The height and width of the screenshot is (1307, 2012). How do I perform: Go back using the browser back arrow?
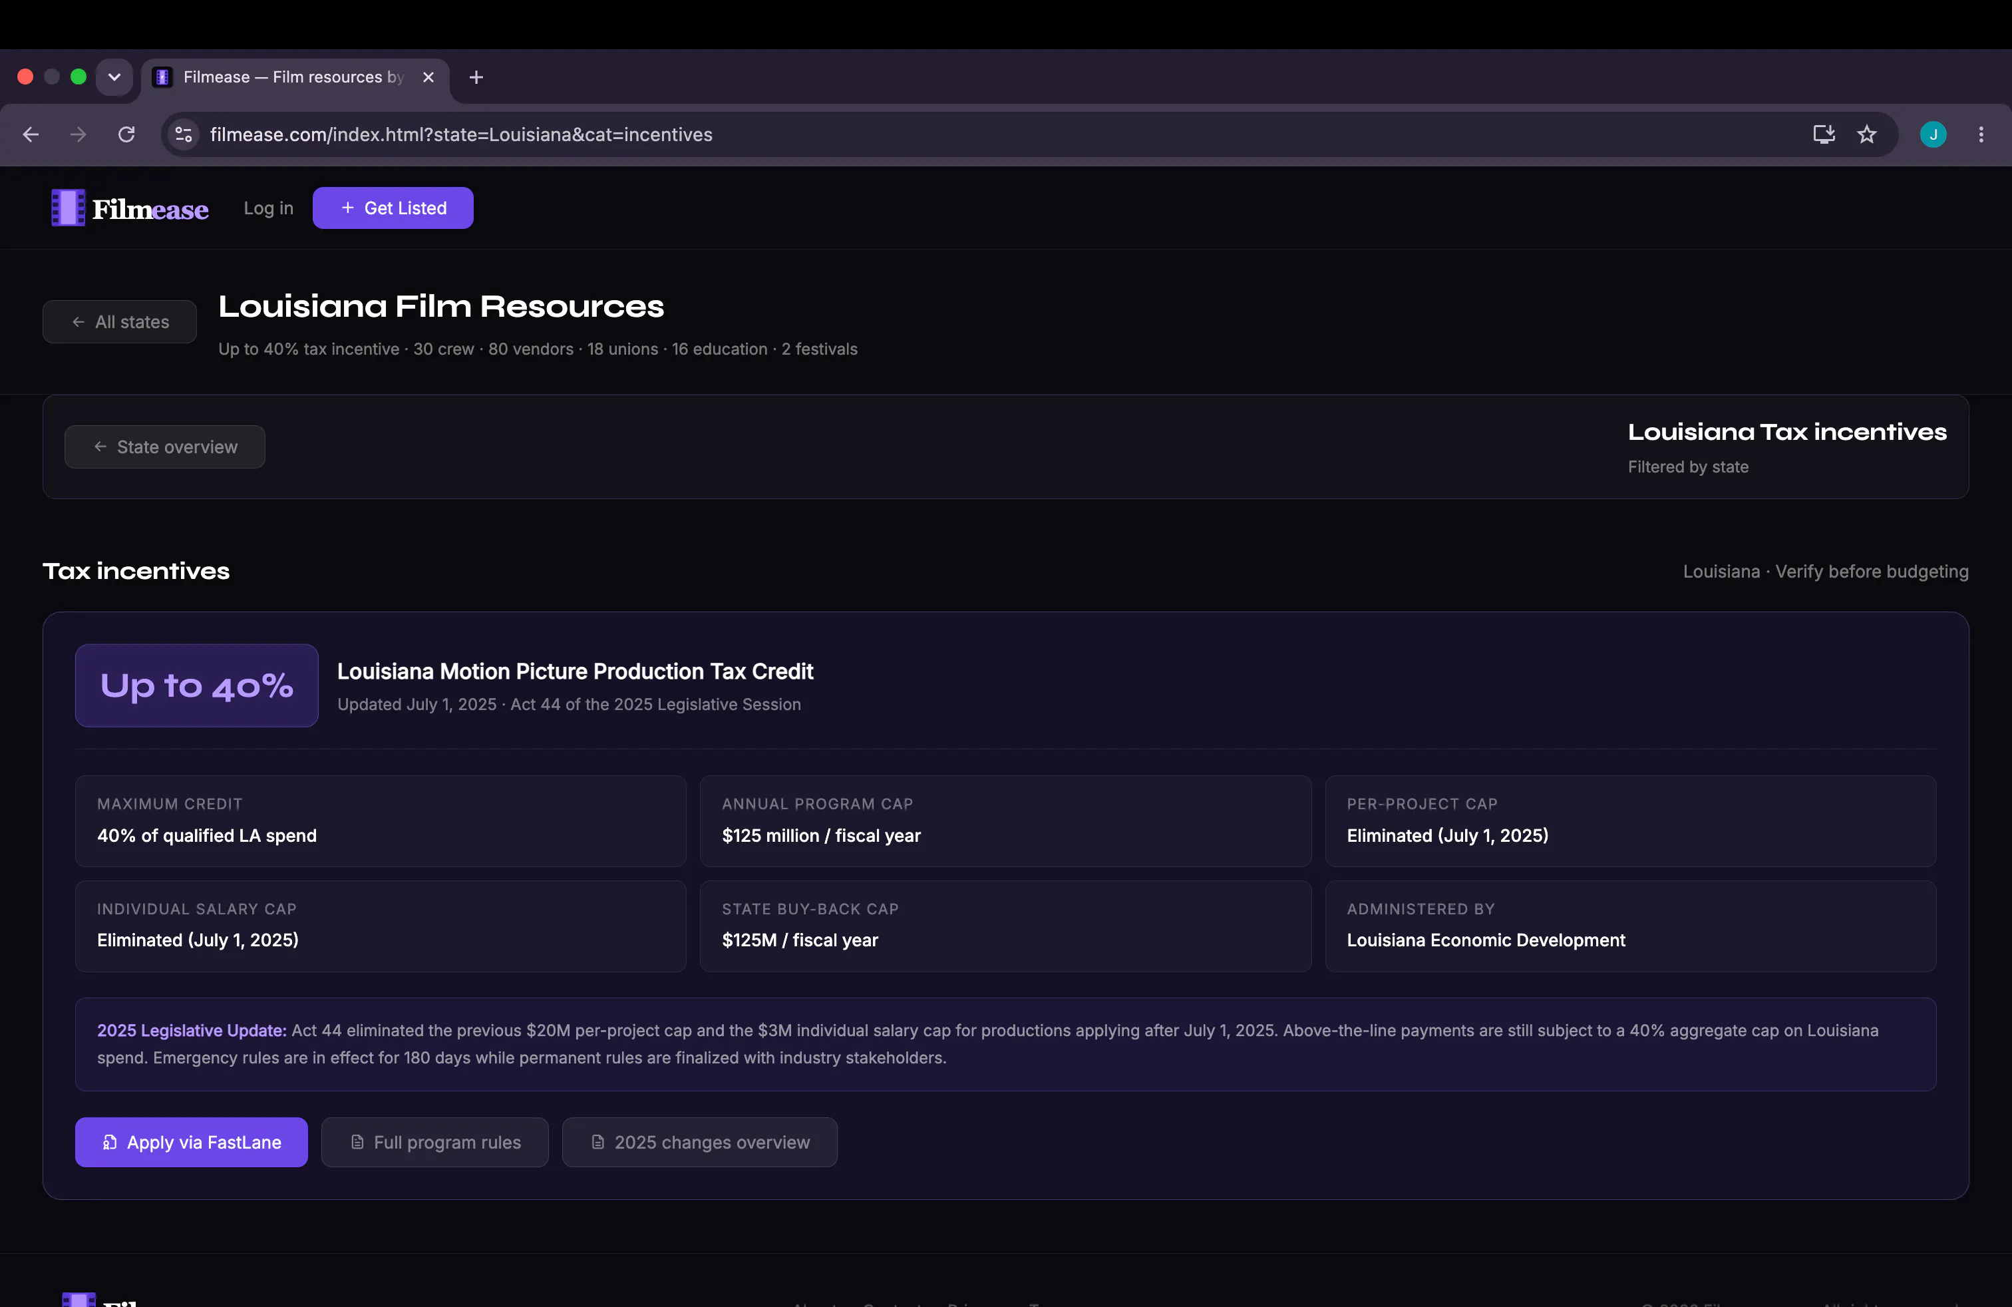(x=31, y=134)
